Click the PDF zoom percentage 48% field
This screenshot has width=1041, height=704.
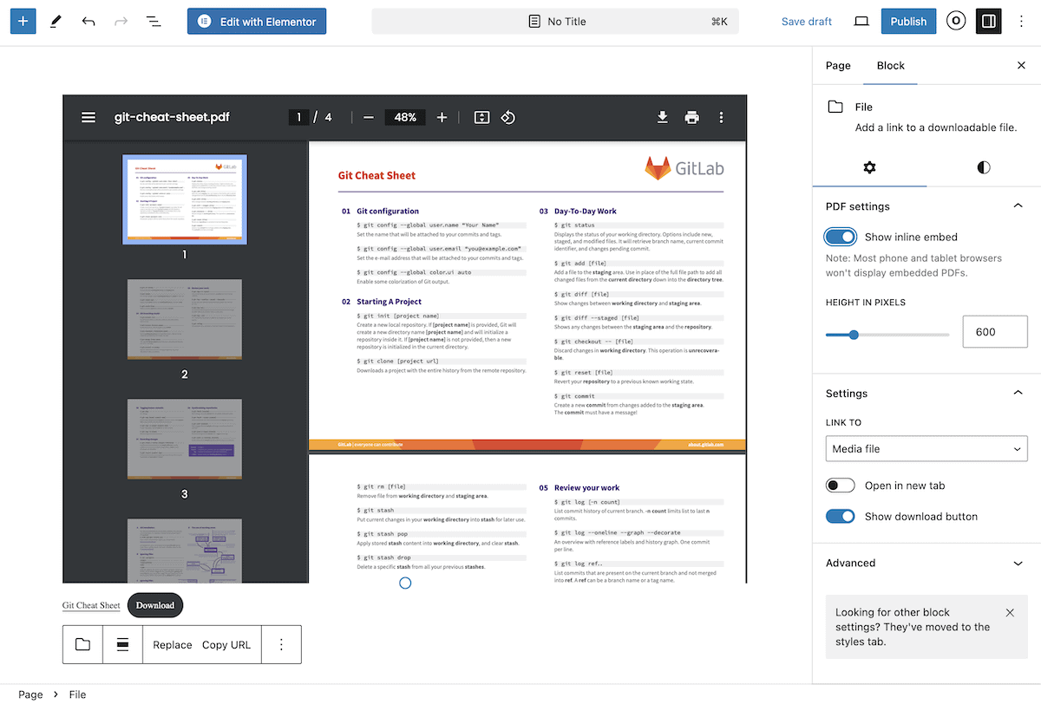[405, 117]
